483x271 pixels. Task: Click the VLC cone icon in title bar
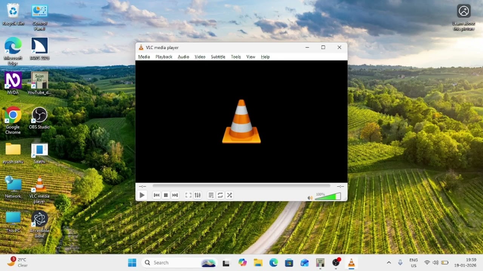tap(141, 47)
